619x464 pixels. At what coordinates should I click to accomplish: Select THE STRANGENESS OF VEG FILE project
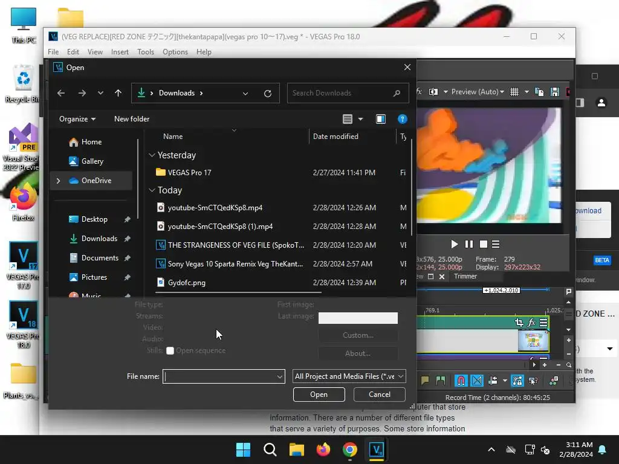[x=236, y=245]
